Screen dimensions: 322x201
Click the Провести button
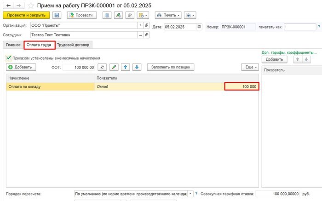[x=82, y=15]
